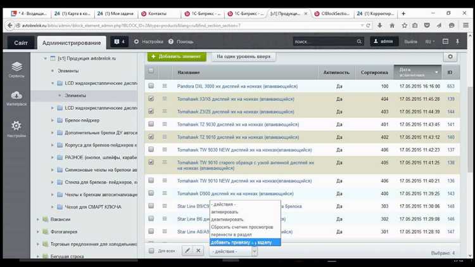The width and height of the screenshot is (475, 267).
Task: Uncheck the Tomahawk TZ 9010 row checkbox
Action: [x=151, y=137]
